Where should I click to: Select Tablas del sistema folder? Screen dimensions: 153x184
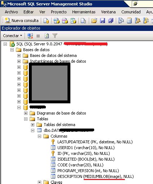click(x=60, y=125)
